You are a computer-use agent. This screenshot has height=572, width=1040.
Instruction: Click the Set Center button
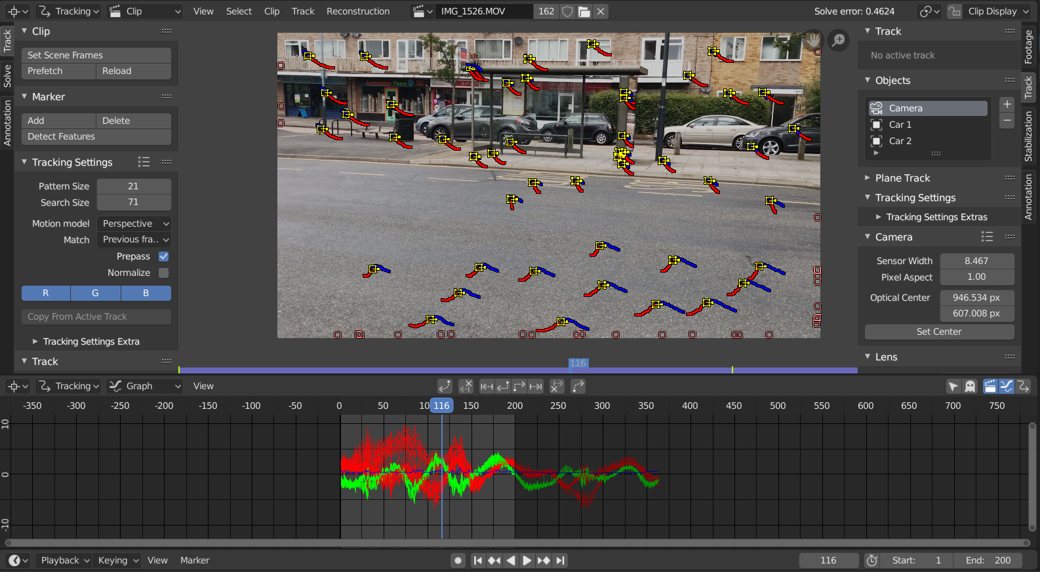pos(939,332)
